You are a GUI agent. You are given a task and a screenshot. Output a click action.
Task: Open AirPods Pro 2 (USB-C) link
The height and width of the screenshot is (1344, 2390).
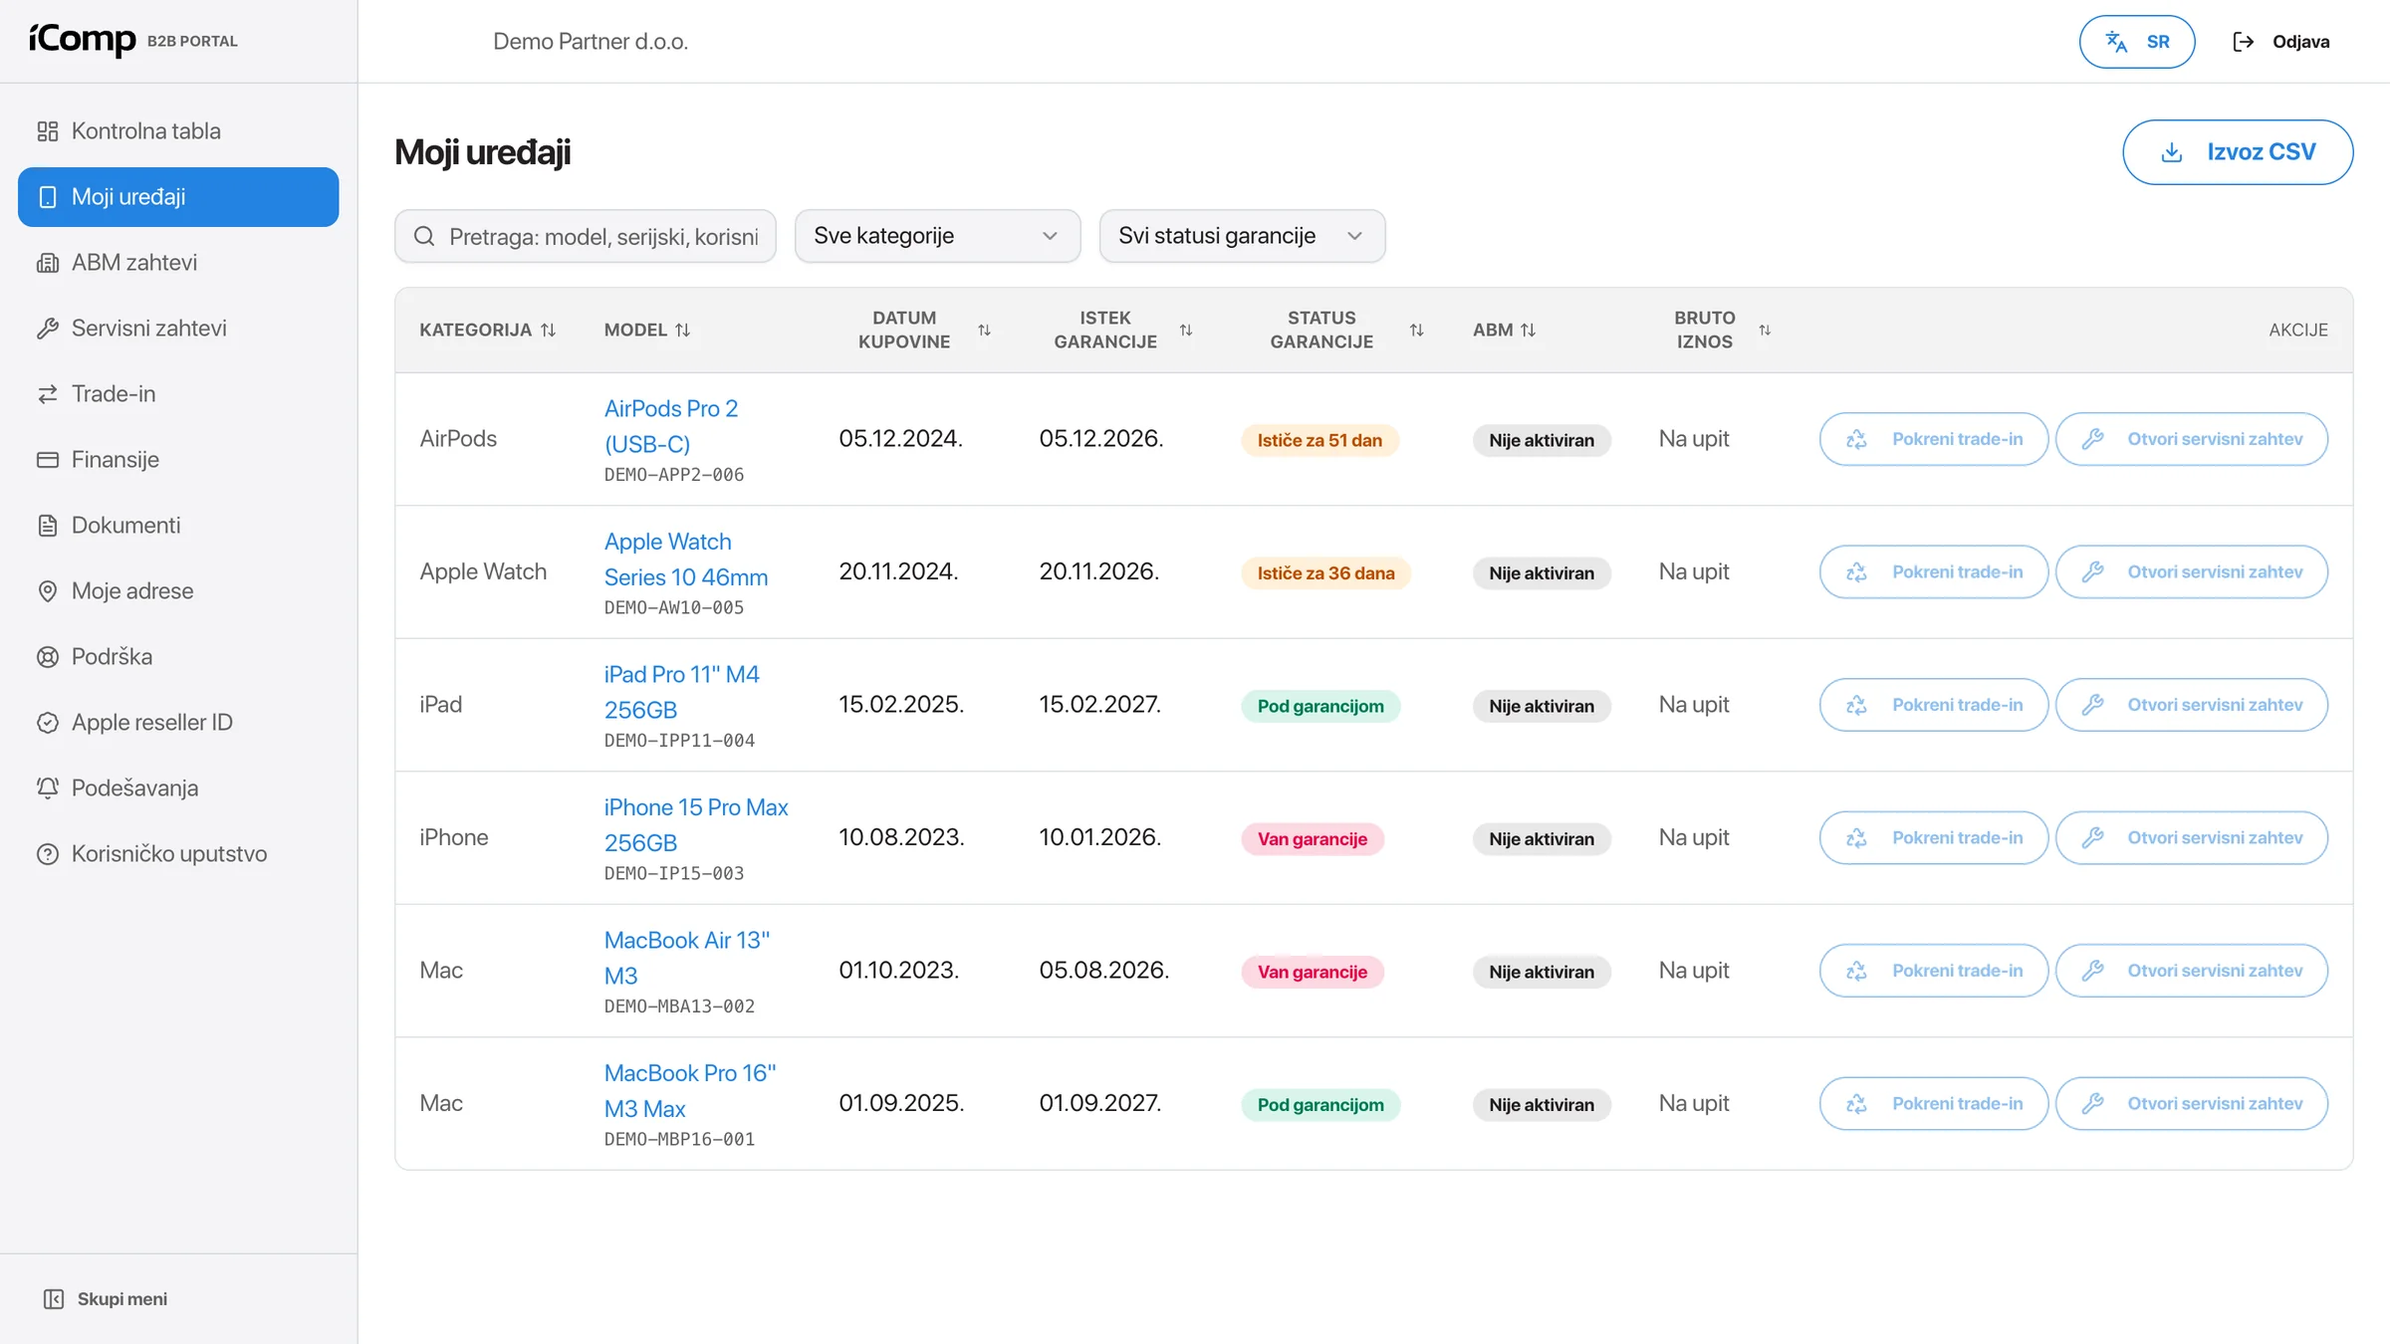(671, 426)
